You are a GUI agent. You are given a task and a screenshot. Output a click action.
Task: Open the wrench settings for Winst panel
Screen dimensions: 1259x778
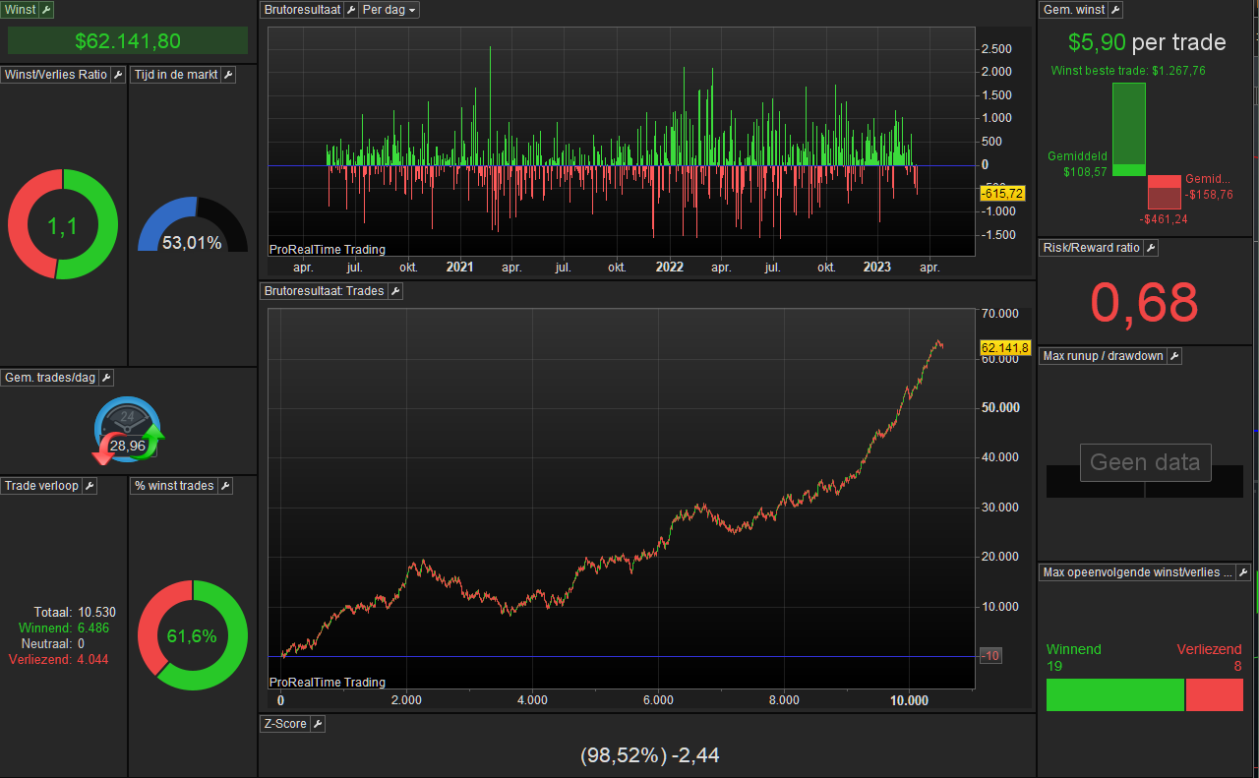pyautogui.click(x=47, y=10)
